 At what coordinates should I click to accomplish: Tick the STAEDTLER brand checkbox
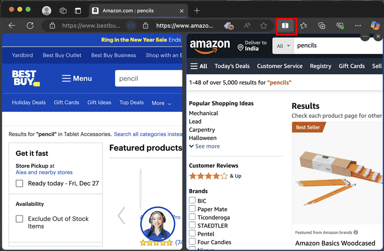pyautogui.click(x=192, y=226)
